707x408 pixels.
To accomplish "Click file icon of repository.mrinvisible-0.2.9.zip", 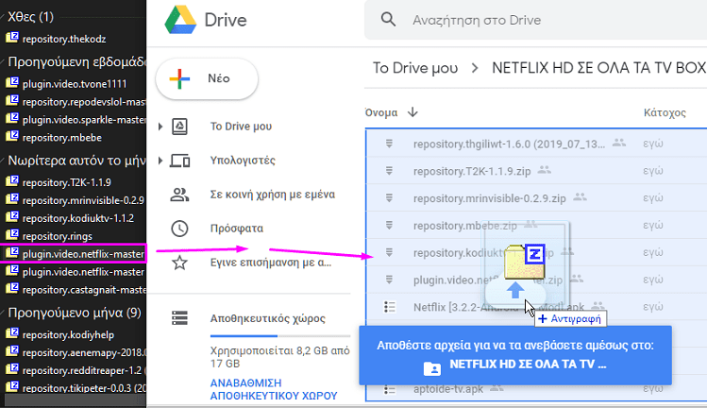I will point(389,197).
